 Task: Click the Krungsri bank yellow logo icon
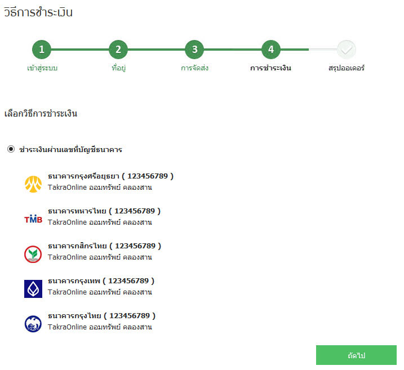(x=33, y=184)
